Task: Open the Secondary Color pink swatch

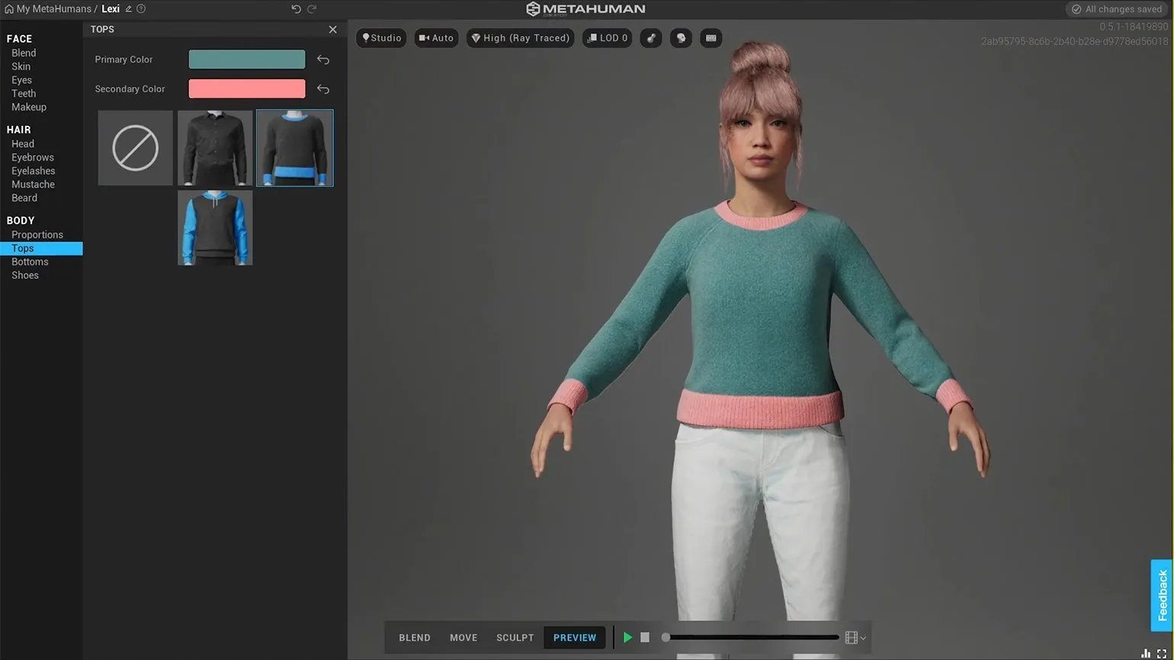Action: [246, 89]
